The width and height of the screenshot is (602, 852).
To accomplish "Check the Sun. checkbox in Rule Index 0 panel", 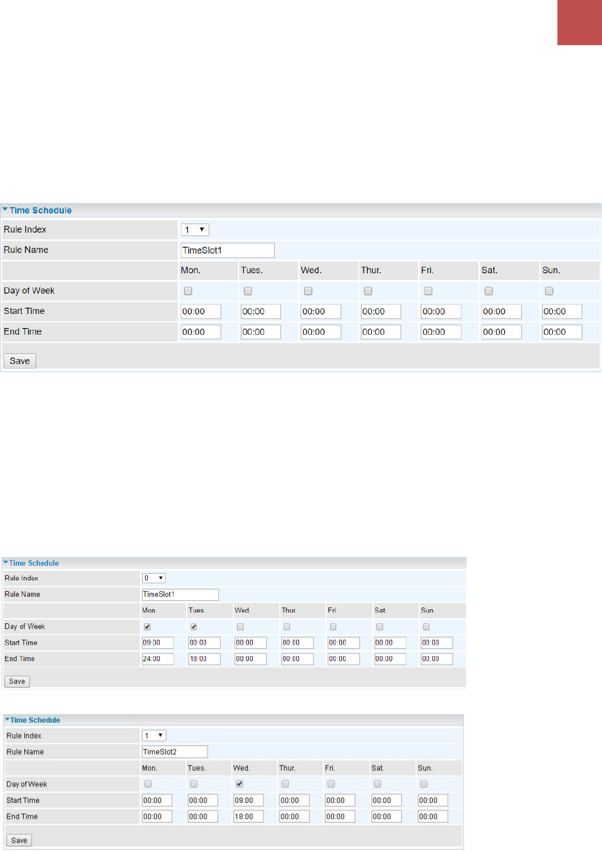I will pyautogui.click(x=426, y=627).
